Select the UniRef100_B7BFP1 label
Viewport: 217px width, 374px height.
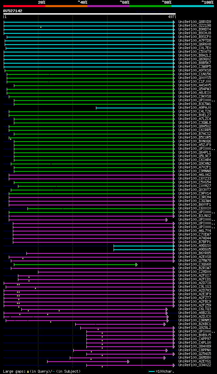(195, 242)
